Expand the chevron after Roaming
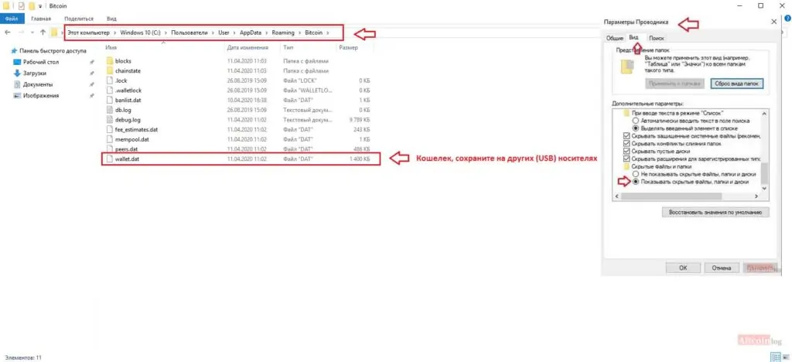The image size is (792, 362). pyautogui.click(x=299, y=32)
